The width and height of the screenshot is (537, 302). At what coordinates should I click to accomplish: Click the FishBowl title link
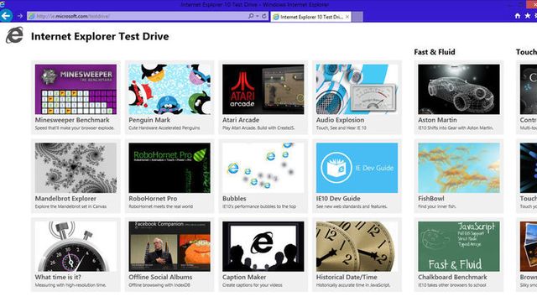431,198
